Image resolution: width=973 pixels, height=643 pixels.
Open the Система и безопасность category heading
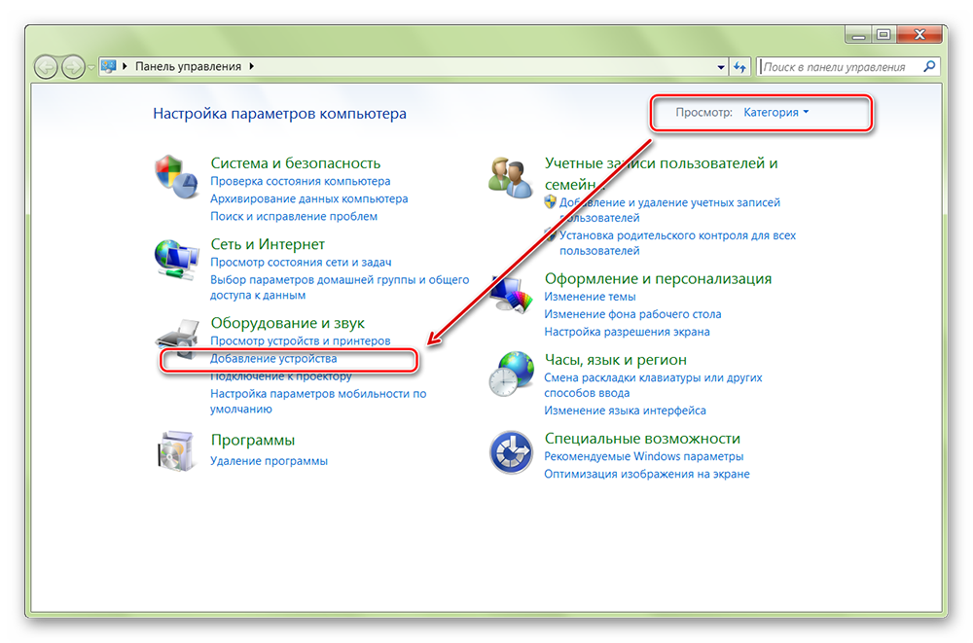coord(295,163)
